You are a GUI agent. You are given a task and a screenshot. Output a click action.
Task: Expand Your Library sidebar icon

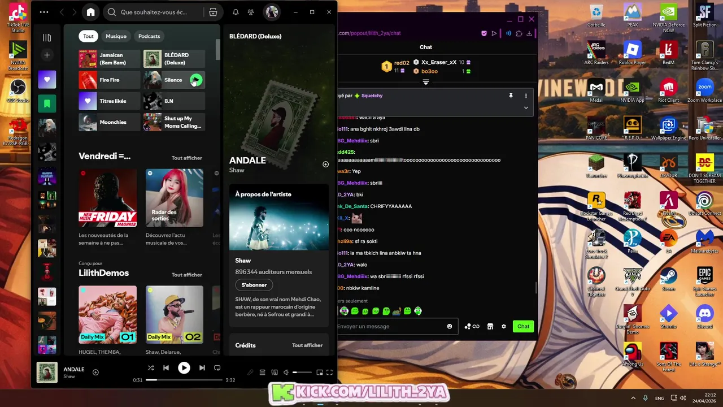(x=47, y=38)
